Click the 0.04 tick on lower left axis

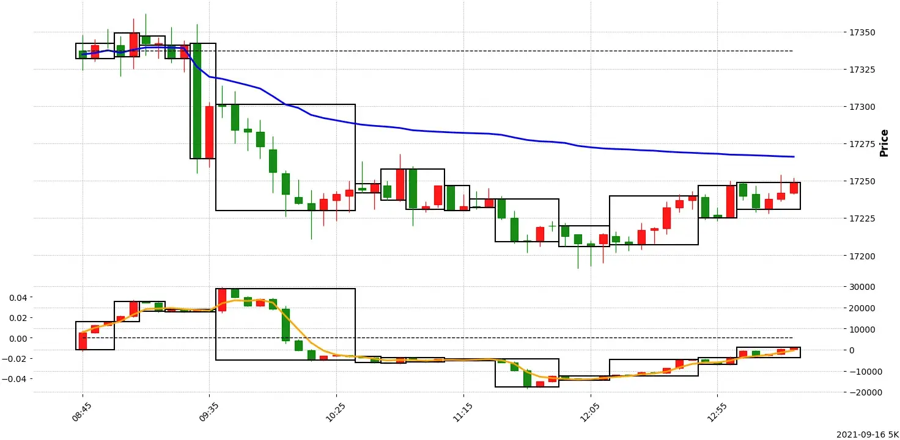click(x=18, y=298)
